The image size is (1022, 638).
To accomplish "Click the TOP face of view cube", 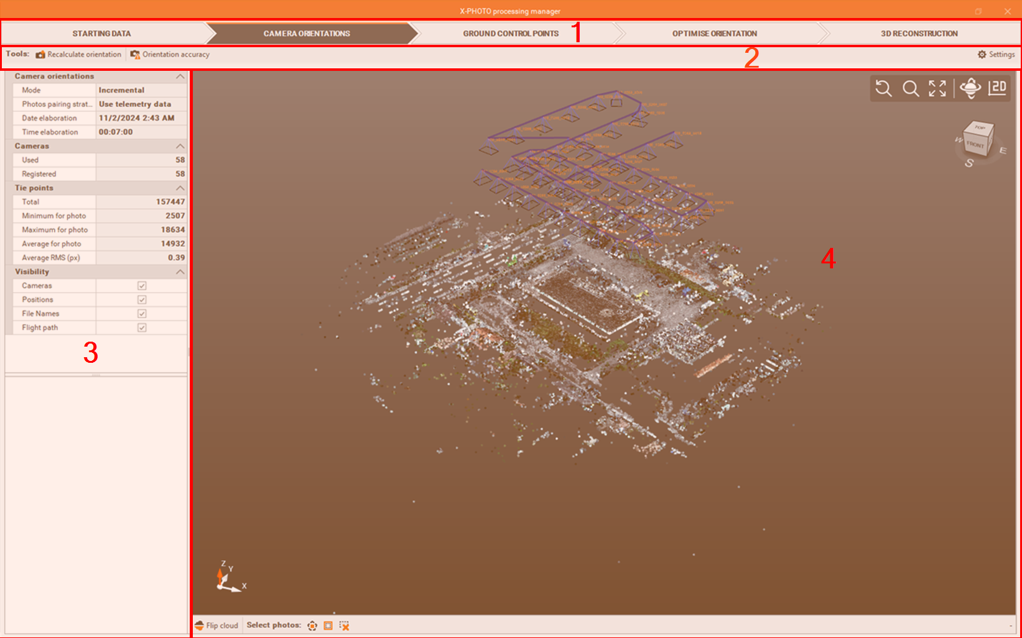I will click(x=980, y=128).
